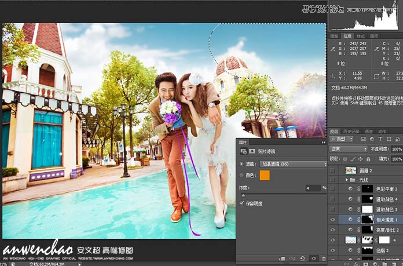Collapse the Properties panel with double-arrow icon
Screen dimensions: 403x266
pyautogui.click(x=323, y=142)
